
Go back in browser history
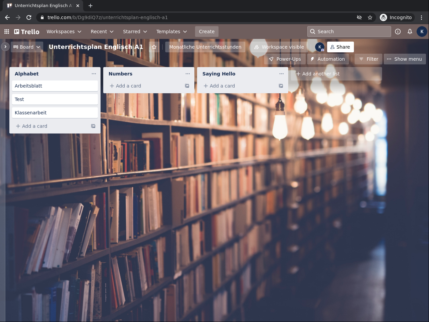7,17
